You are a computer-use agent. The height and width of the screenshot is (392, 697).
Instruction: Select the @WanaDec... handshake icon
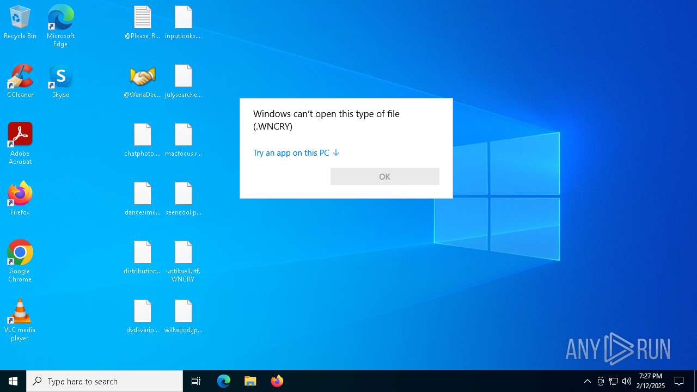point(143,81)
